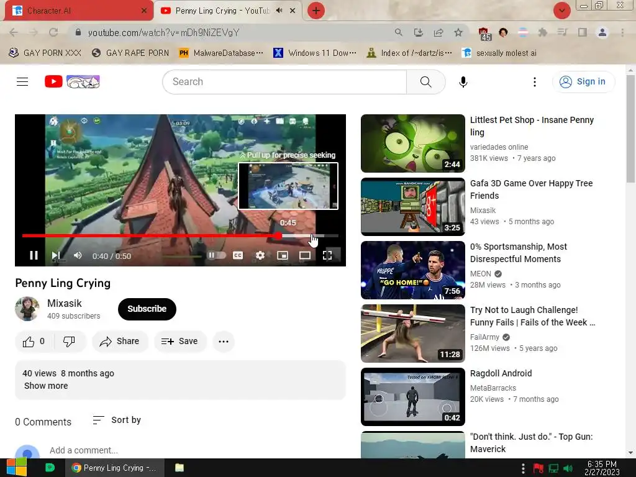636x477 pixels.
Task: Go to YouTube home via the logo
Action: 72,81
